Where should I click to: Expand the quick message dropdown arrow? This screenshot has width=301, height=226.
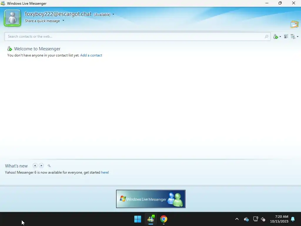63,21
